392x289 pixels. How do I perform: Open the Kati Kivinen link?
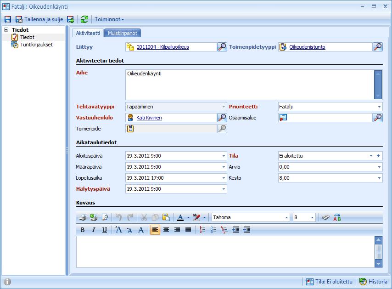coord(149,118)
